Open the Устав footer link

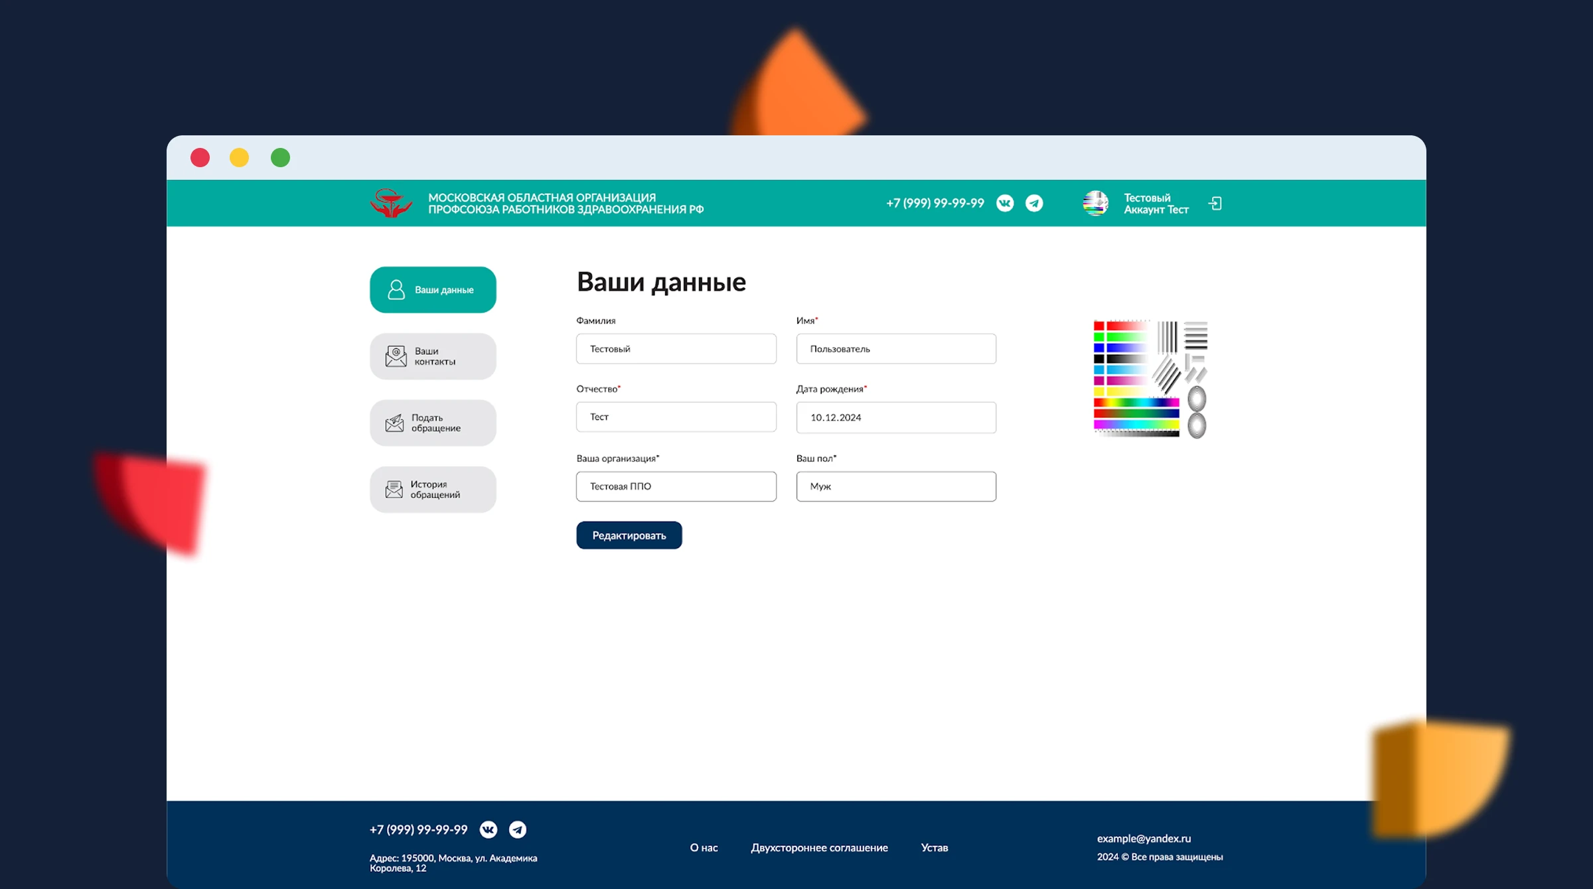[x=934, y=847]
